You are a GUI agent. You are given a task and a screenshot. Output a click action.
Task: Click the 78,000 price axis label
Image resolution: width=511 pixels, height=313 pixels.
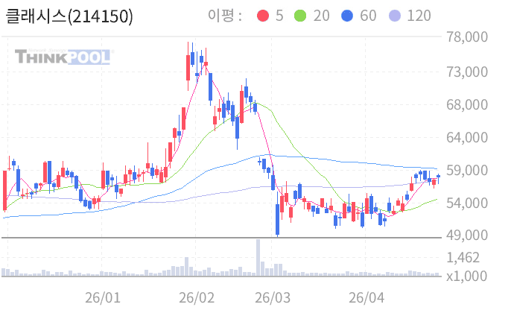click(x=467, y=37)
